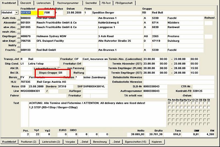Open the Hinfahrt dropdown arrow
This screenshot has height=147, width=220.
[x=16, y=13]
